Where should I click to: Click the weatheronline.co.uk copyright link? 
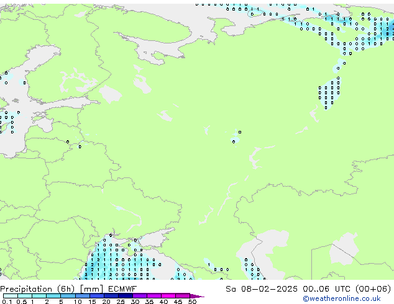click(x=342, y=298)
